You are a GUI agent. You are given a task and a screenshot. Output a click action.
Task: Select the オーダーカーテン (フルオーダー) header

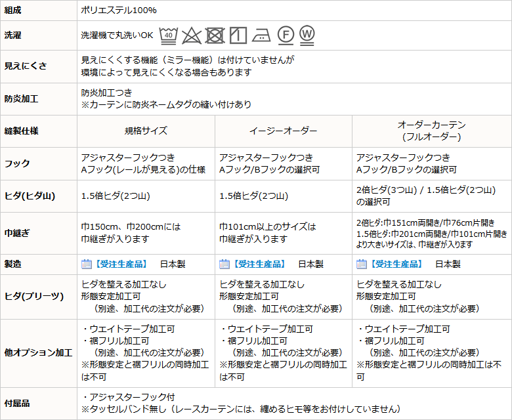point(431,131)
